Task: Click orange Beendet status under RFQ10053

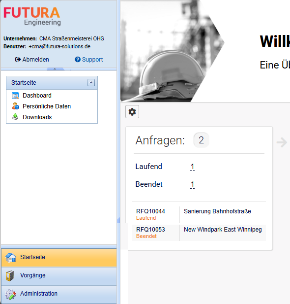Action: tap(146, 236)
